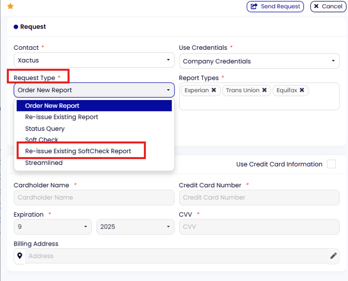Image resolution: width=348 pixels, height=281 pixels.
Task: Cancel the request form
Action: (x=328, y=6)
